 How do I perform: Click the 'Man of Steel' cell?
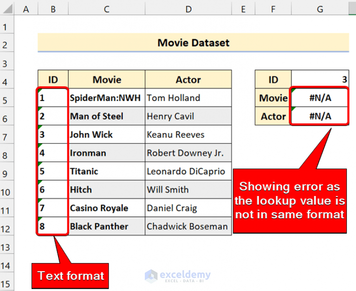pos(106,116)
